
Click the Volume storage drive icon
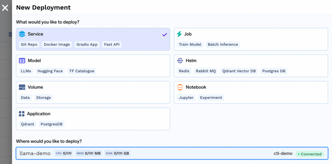[22, 87]
